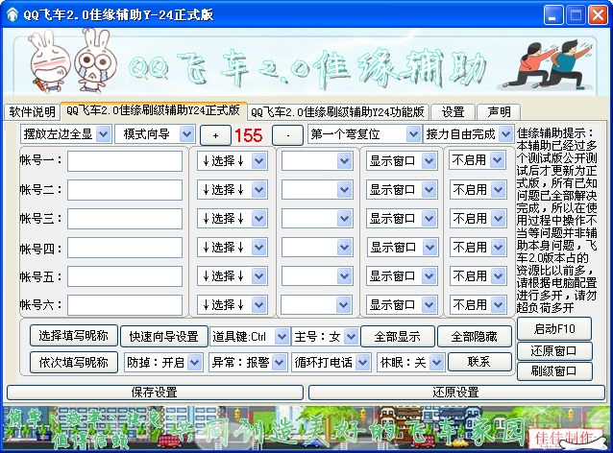Click the 快速向导设置 button

[x=163, y=336]
